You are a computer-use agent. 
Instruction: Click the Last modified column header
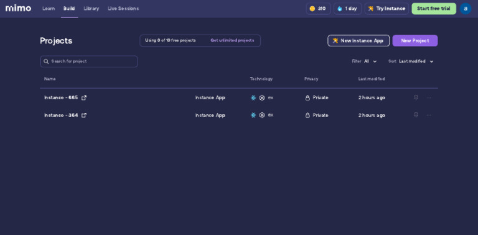pyautogui.click(x=372, y=79)
